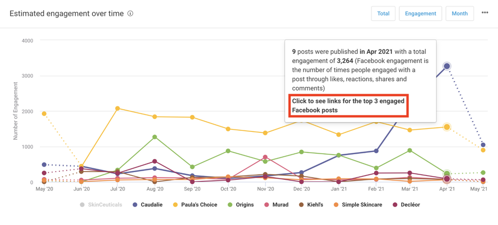Click the info icon beside chart title
Image resolution: width=498 pixels, height=225 pixels.
click(130, 14)
